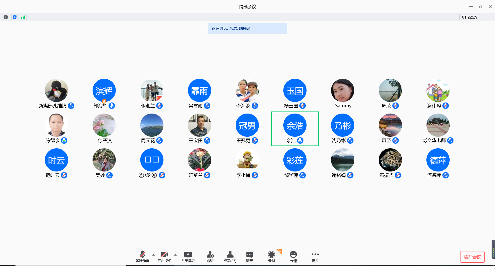Click the blue security shield icon
This screenshot has width=495, height=266.
tap(14, 17)
